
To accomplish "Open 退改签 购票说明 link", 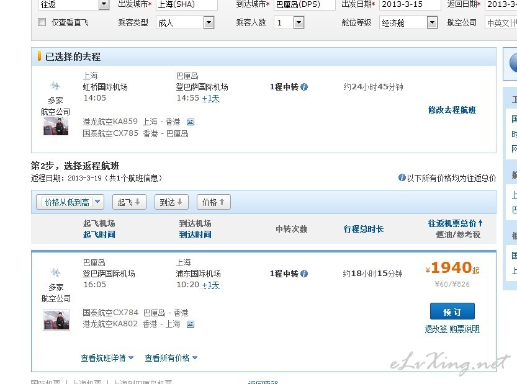I will [452, 329].
